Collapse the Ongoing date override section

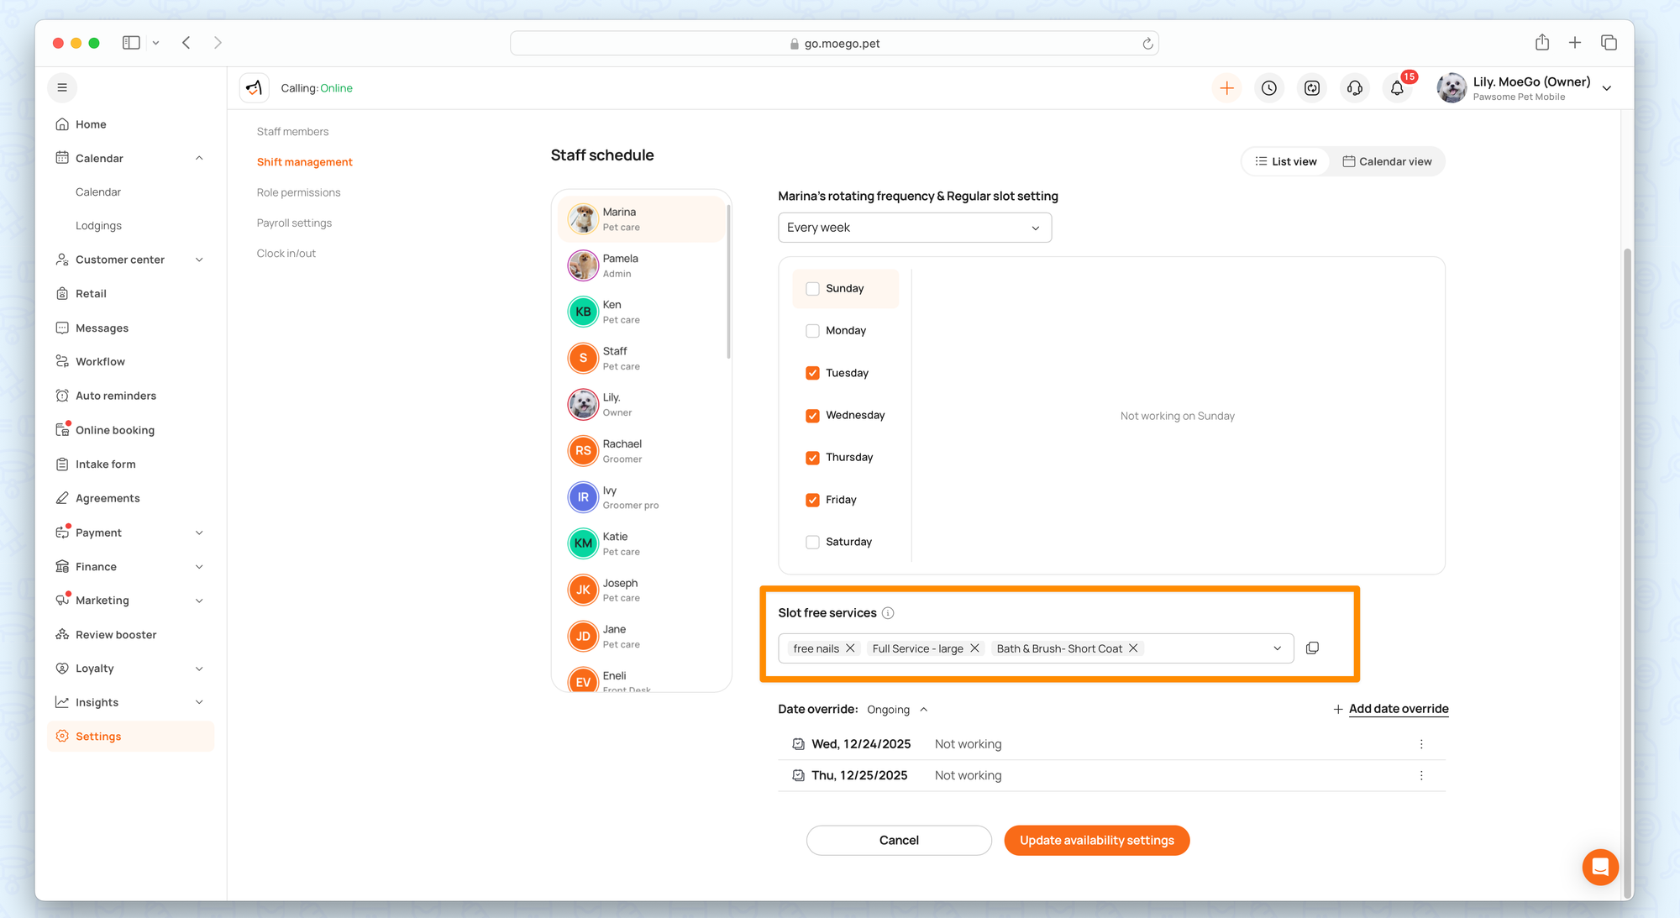[923, 710]
